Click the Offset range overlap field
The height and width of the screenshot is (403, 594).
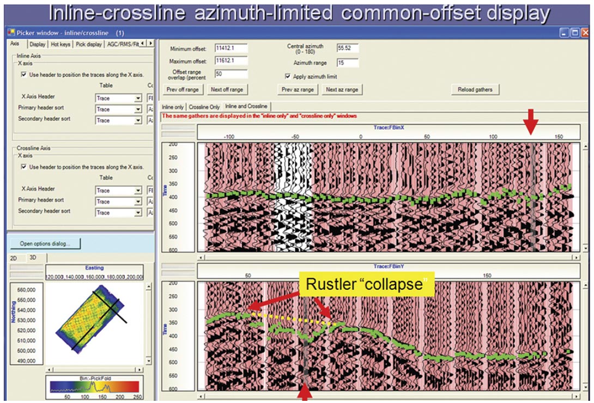231,74
